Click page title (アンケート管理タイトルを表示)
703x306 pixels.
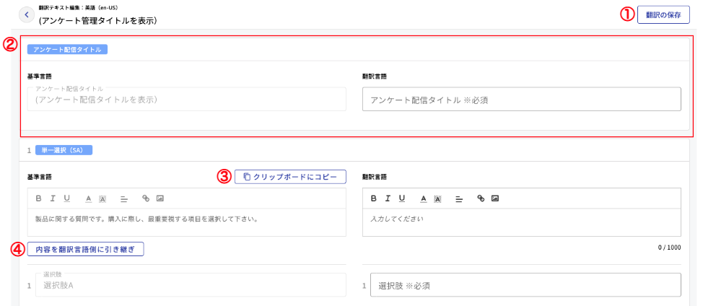[98, 21]
